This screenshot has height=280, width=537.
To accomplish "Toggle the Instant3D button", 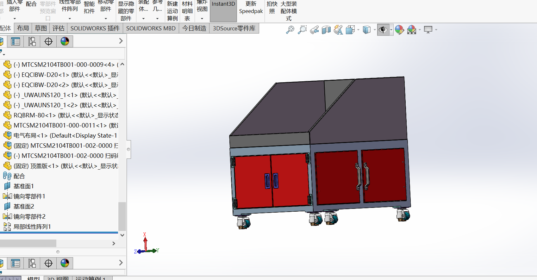I will click(223, 10).
